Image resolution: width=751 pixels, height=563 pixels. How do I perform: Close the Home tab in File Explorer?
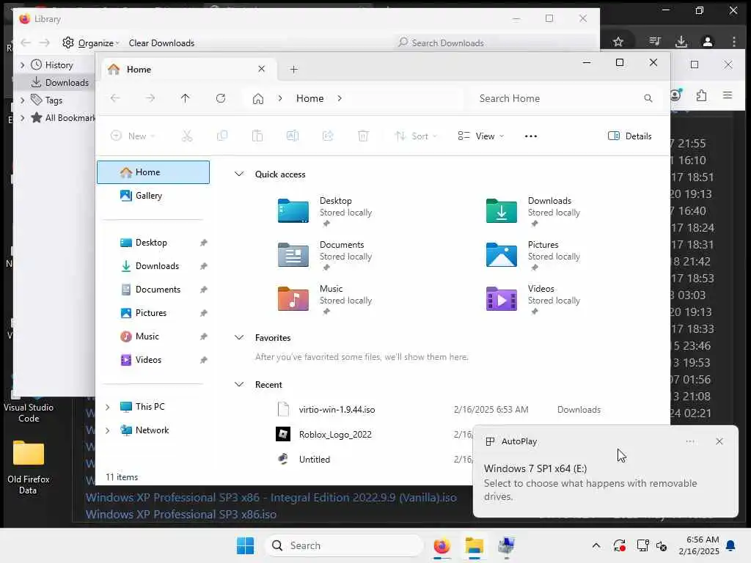(x=262, y=69)
